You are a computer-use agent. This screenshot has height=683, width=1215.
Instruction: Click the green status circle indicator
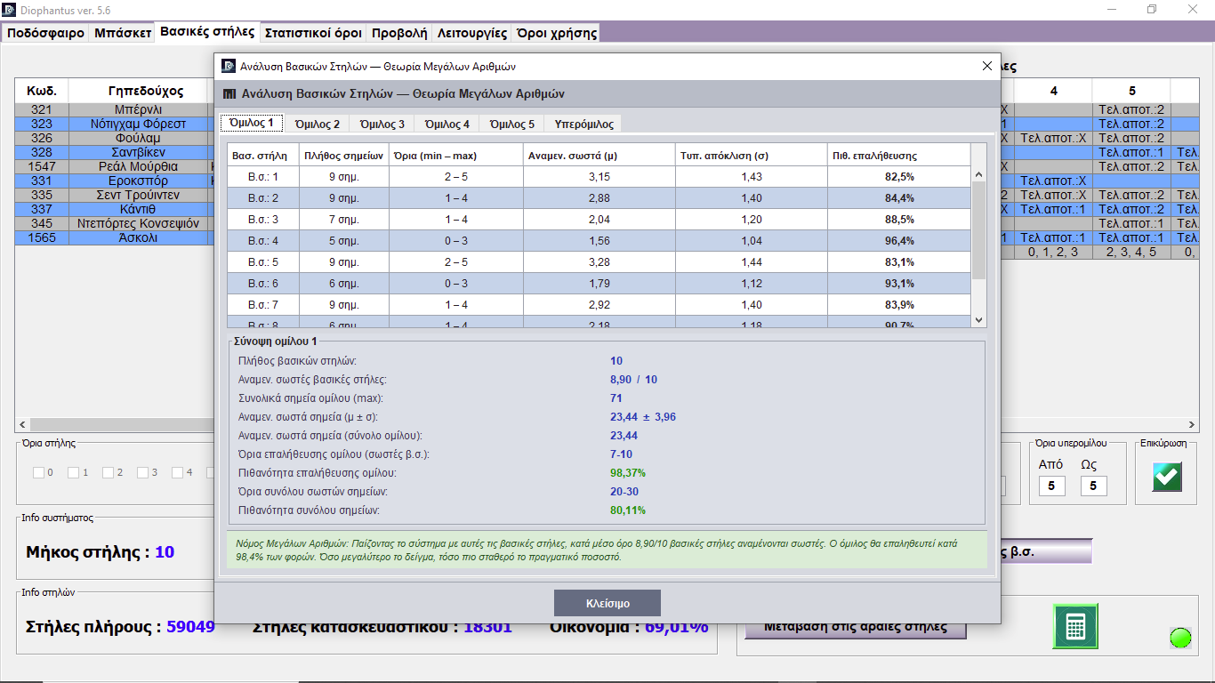pyautogui.click(x=1180, y=638)
